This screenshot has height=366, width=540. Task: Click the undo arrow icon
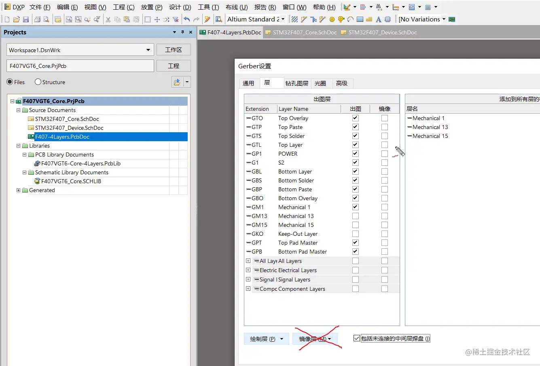coord(186,19)
